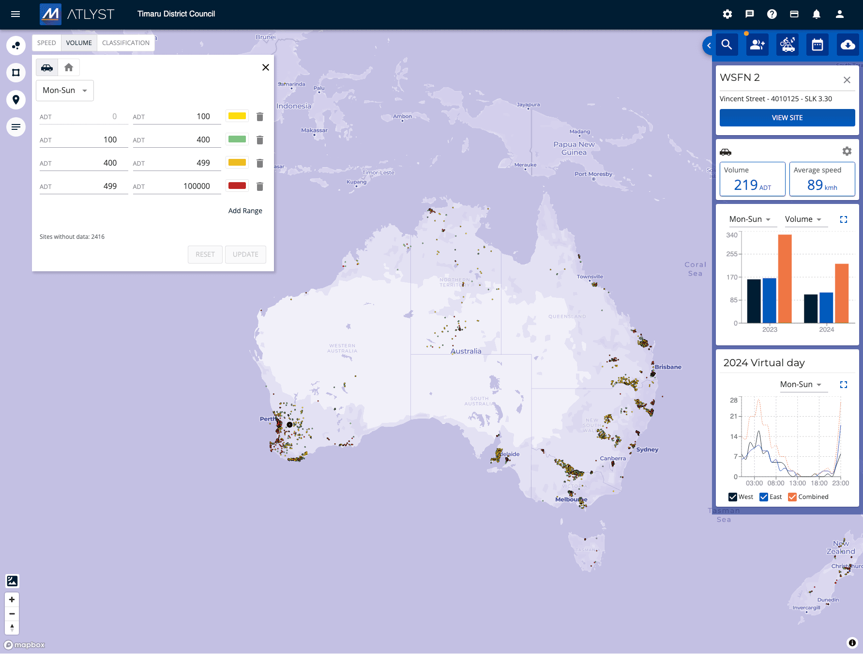Toggle the East direction checkbox
The height and width of the screenshot is (654, 863).
(x=764, y=497)
